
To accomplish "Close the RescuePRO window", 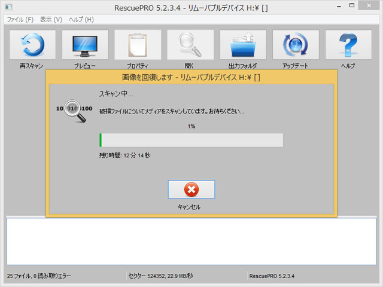I will click(x=369, y=5).
